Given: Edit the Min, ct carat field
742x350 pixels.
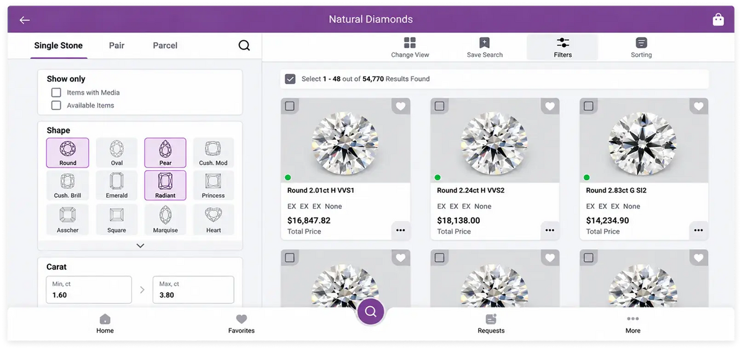Looking at the screenshot, I should pyautogui.click(x=89, y=290).
